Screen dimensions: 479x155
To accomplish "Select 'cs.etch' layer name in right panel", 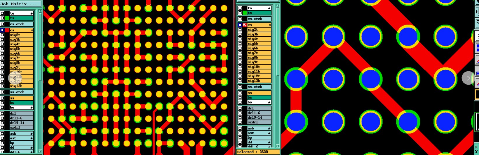I will coord(259,19).
